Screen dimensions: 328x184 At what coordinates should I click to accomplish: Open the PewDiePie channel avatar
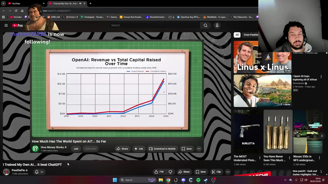(6, 172)
